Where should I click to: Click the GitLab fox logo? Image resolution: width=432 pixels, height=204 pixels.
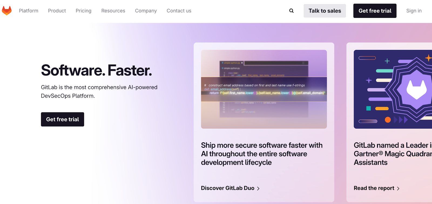coord(7,11)
